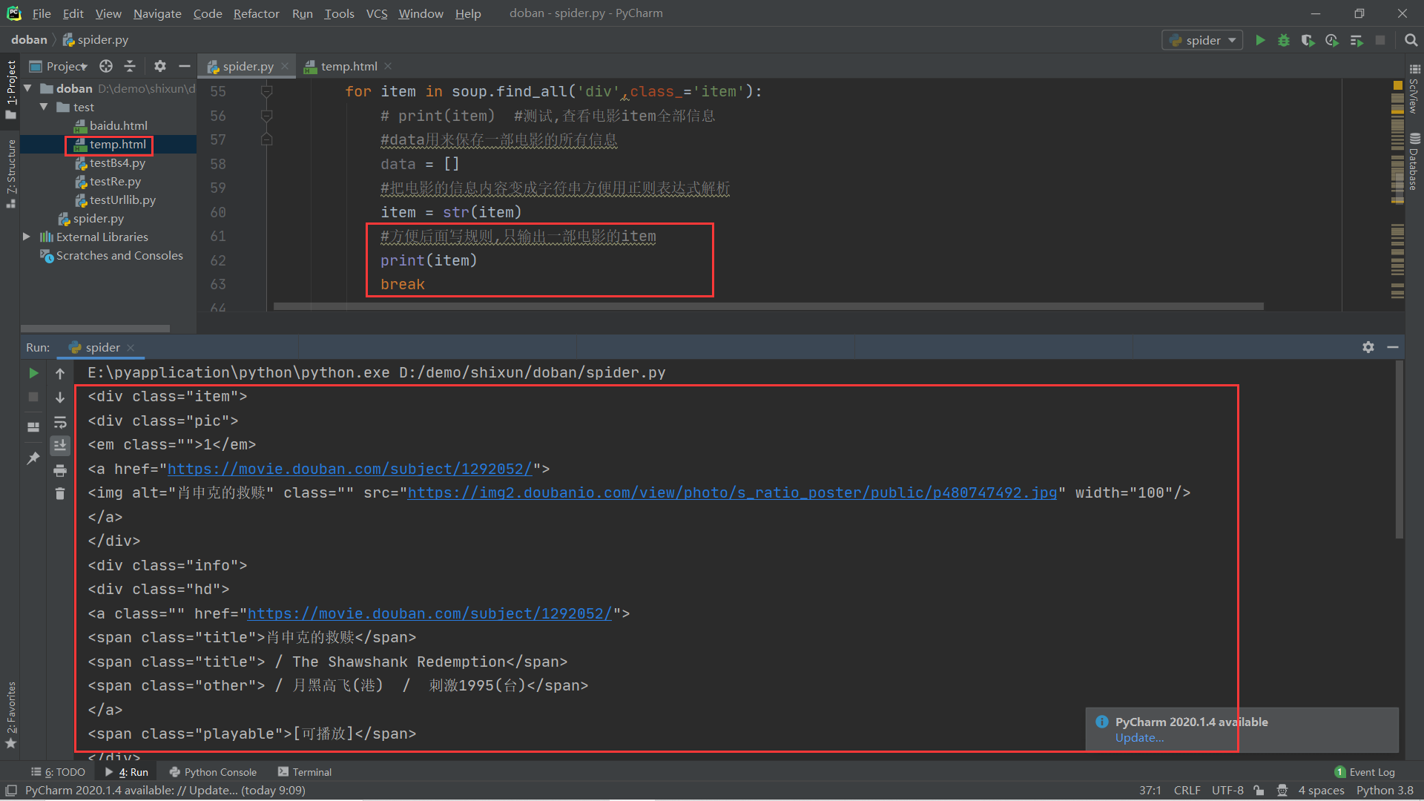Click the green Run button in top toolbar

[x=1260, y=40]
